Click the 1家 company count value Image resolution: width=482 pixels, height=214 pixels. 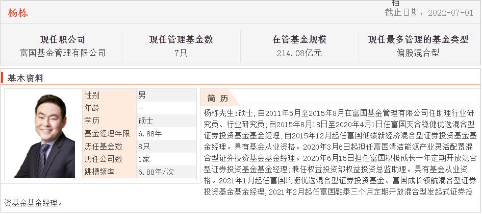point(144,159)
